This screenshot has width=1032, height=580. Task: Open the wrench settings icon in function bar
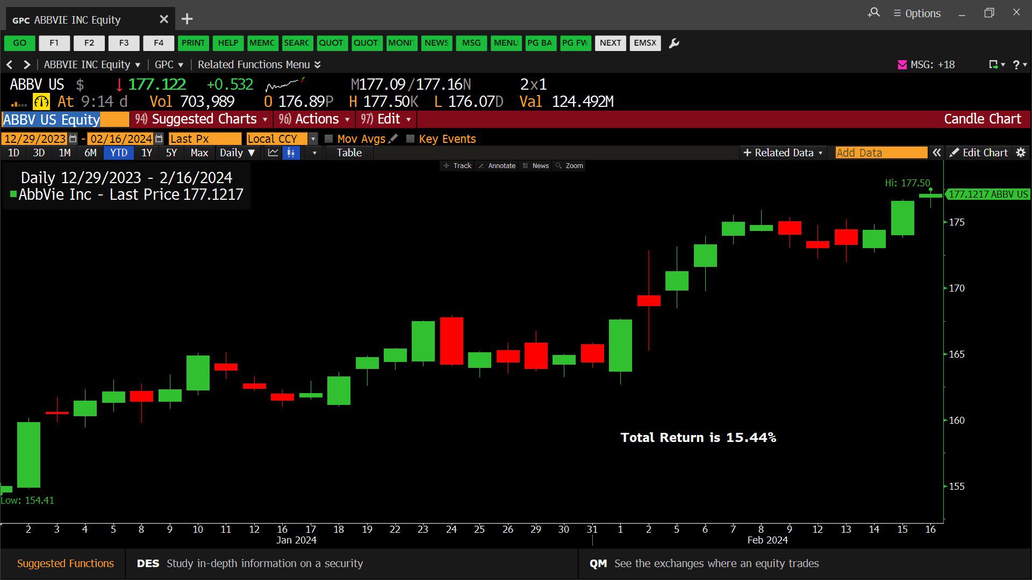[x=674, y=43]
